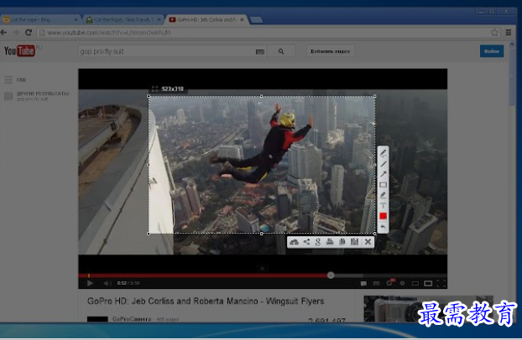Switch to small player size
Image resolution: width=522 pixels, height=340 pixels.
pos(415,284)
